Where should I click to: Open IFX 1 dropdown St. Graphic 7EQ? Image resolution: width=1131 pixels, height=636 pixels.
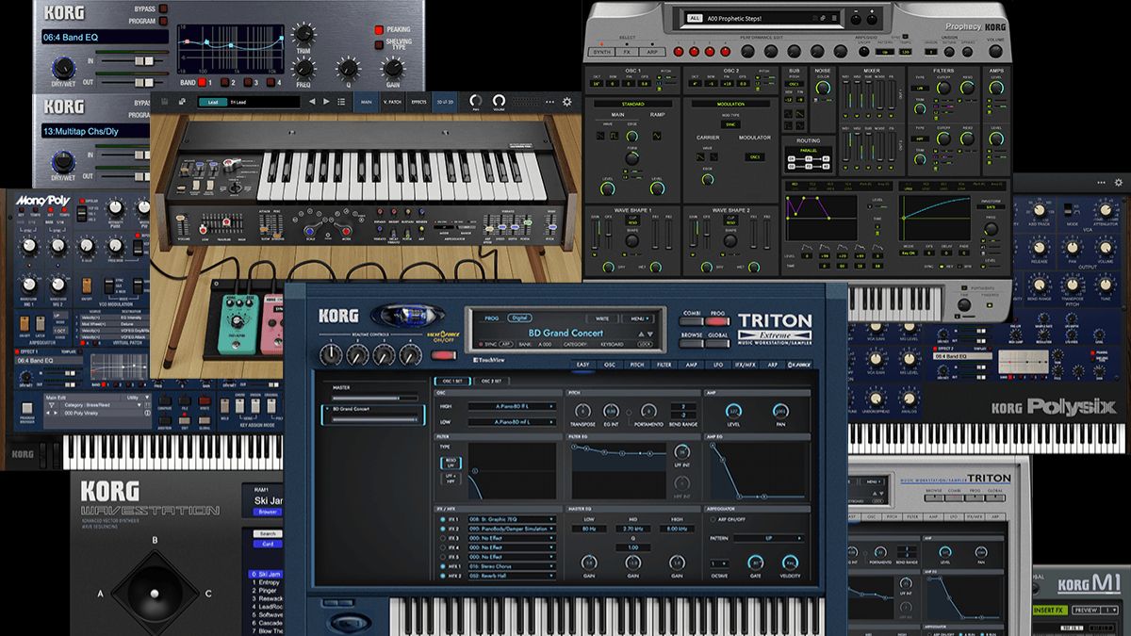(x=512, y=519)
